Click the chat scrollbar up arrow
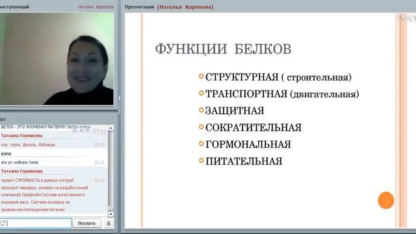416x234 pixels. tap(111, 128)
